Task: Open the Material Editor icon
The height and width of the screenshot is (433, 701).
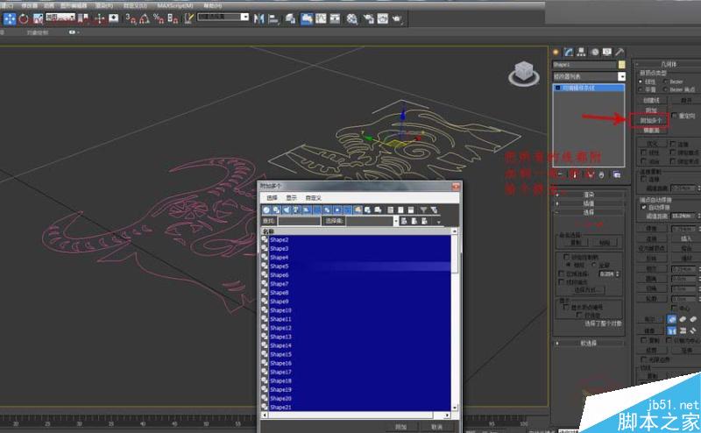Action: 352,18
